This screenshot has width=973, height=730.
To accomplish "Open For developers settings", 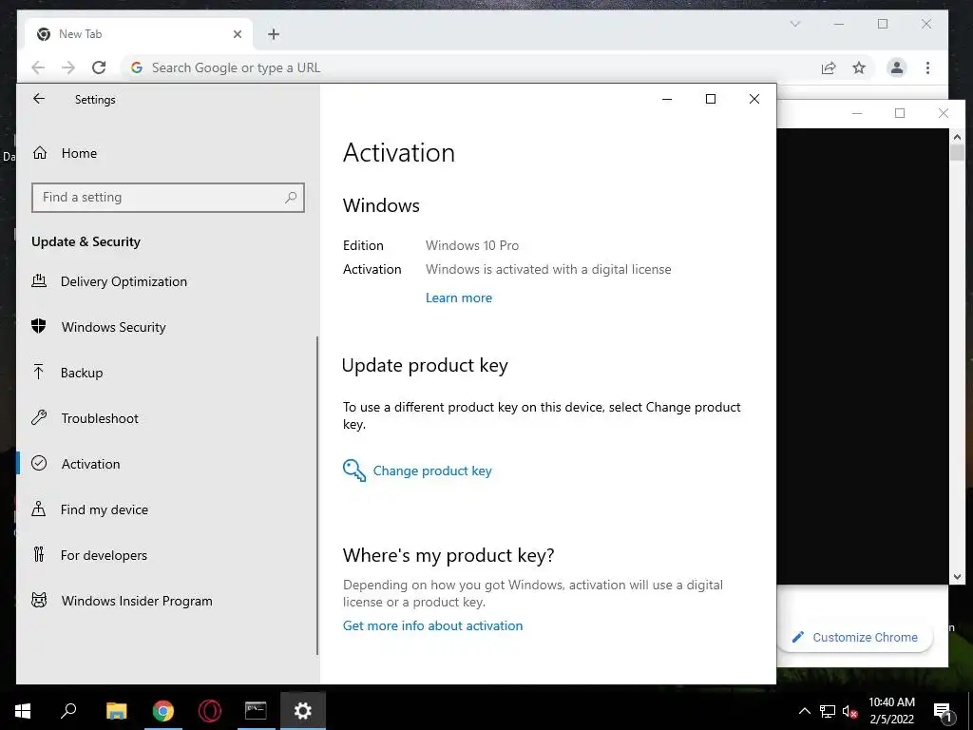I will [104, 555].
